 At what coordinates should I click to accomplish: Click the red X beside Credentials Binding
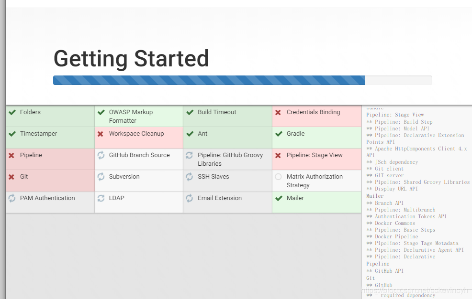click(278, 112)
